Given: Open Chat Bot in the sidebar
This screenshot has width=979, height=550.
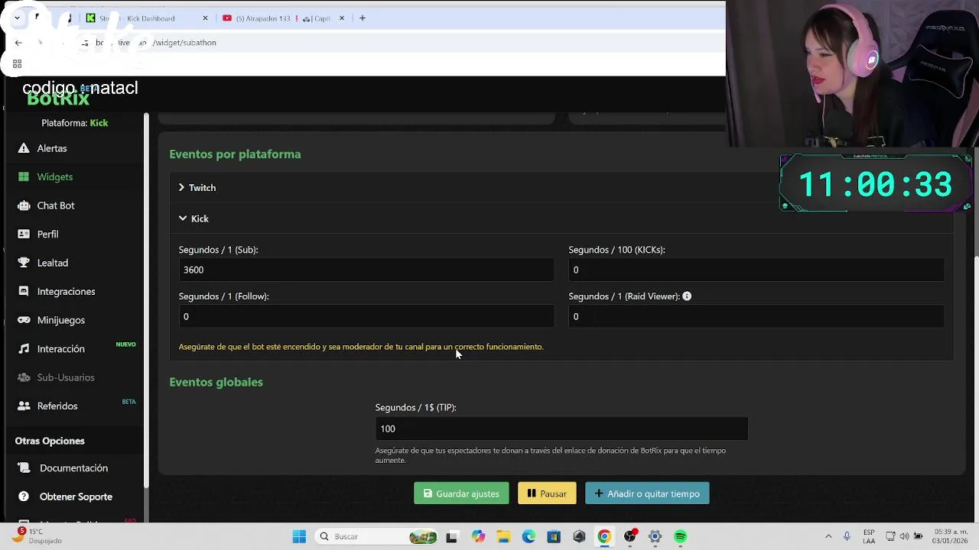Looking at the screenshot, I should click(56, 206).
